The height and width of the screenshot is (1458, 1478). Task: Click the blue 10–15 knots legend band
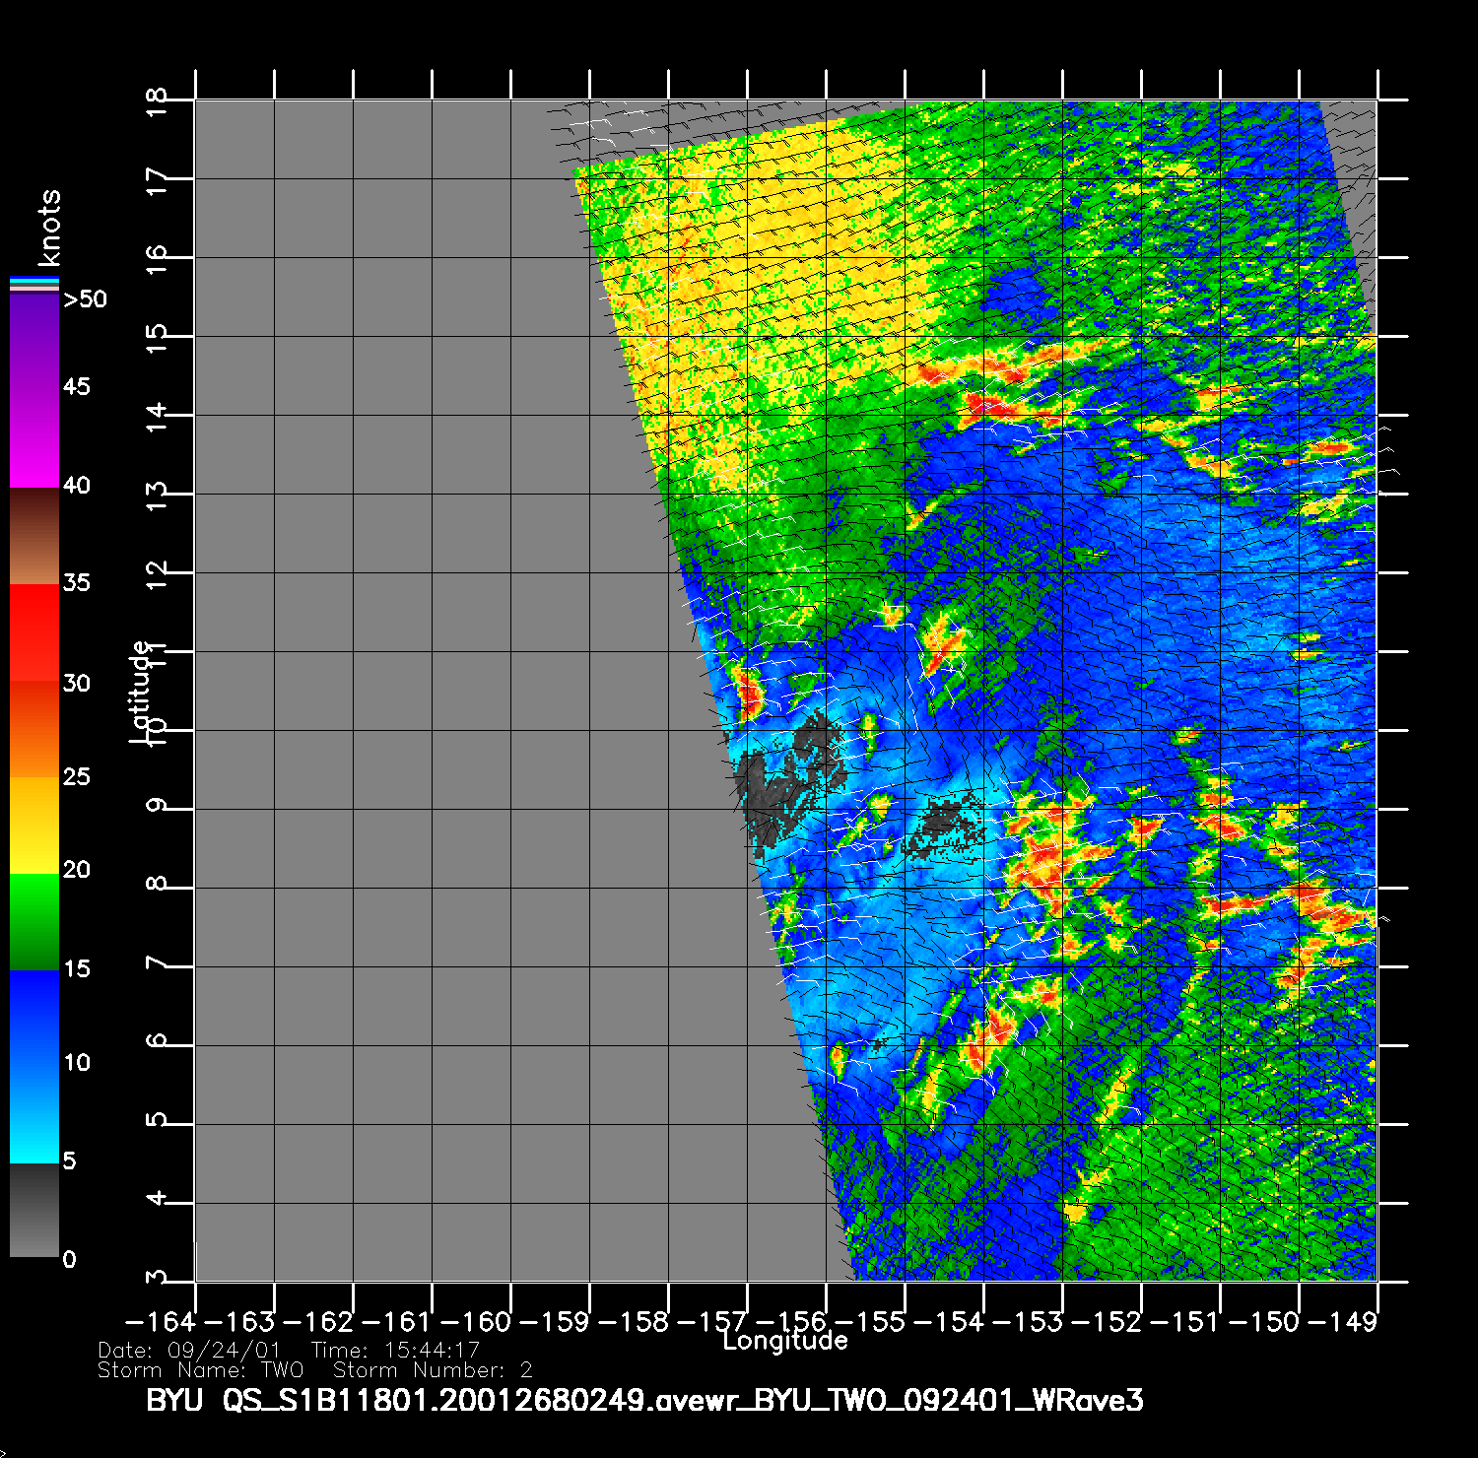click(x=34, y=1020)
